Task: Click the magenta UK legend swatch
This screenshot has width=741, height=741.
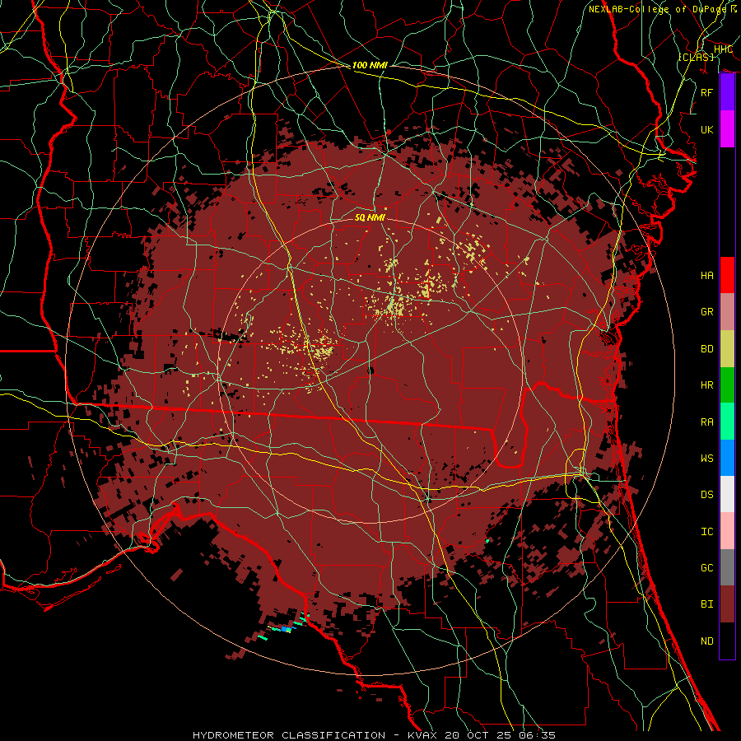Action: pos(727,129)
